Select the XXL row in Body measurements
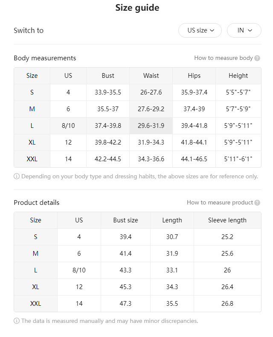This screenshot has height=337, width=273. pos(137,159)
